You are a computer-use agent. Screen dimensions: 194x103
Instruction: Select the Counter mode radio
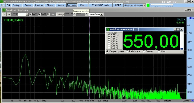coord(144,51)
